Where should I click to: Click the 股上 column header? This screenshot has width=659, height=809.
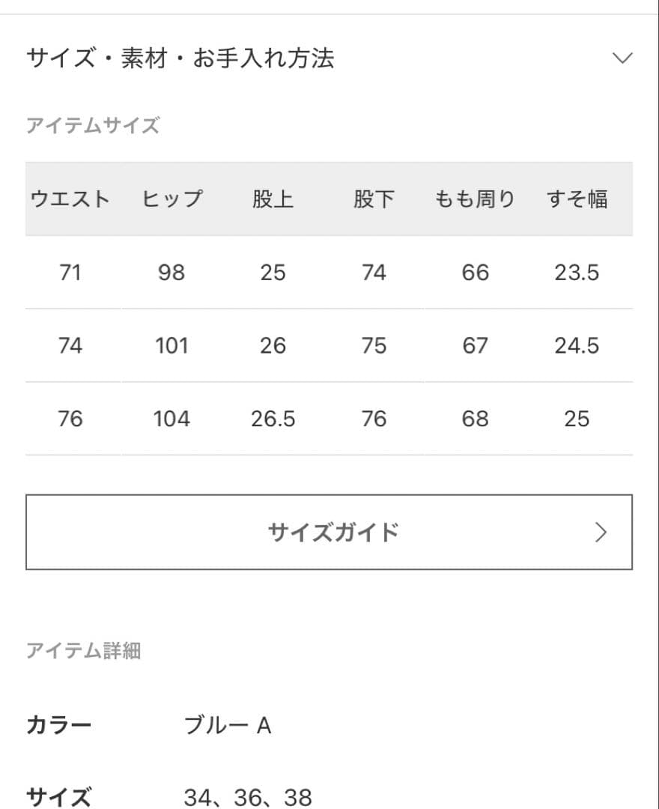[273, 198]
